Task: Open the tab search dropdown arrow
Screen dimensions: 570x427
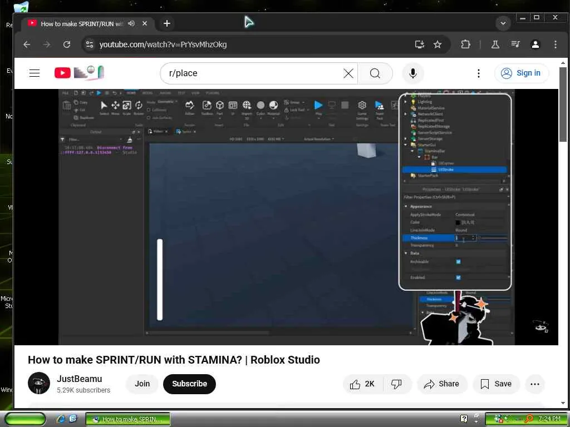Action: click(503, 23)
